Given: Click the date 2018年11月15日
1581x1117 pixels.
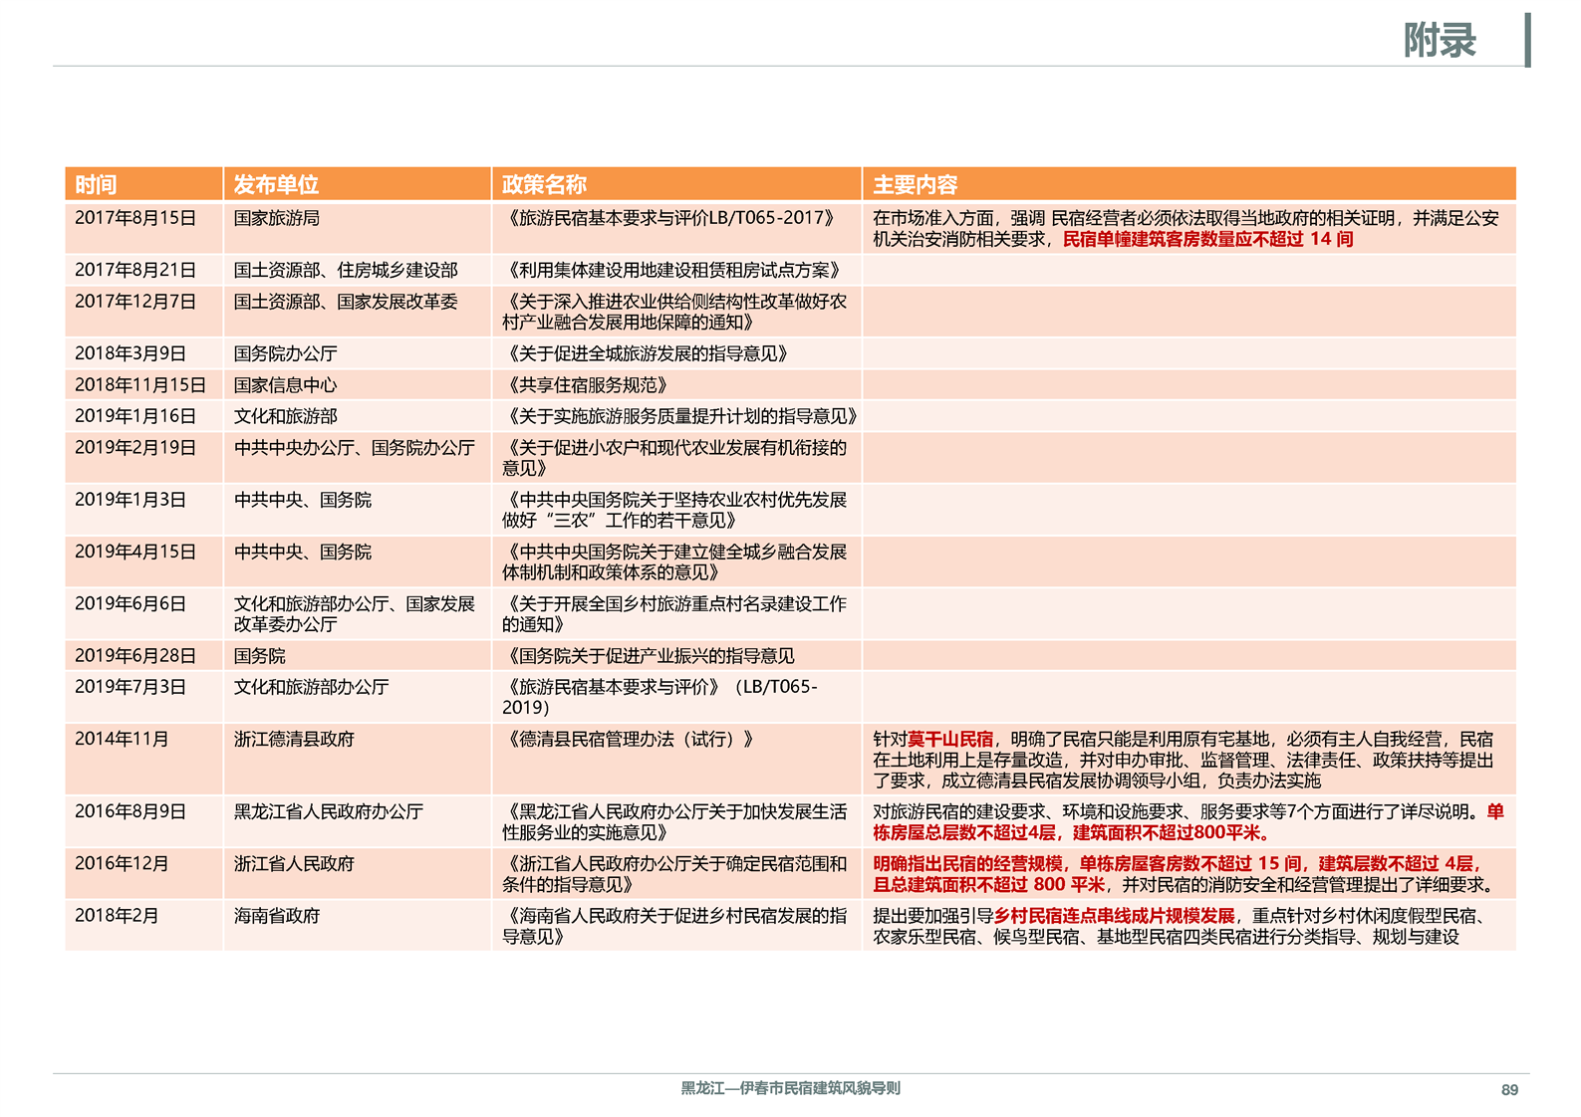Looking at the screenshot, I should (x=140, y=385).
